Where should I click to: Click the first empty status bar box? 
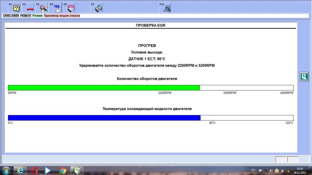click(281, 159)
